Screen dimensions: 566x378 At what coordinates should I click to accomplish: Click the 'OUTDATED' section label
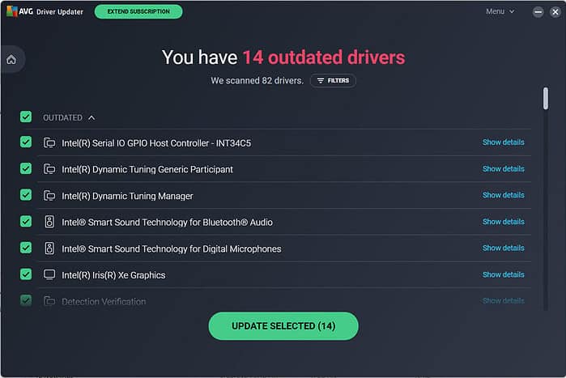[x=63, y=117]
